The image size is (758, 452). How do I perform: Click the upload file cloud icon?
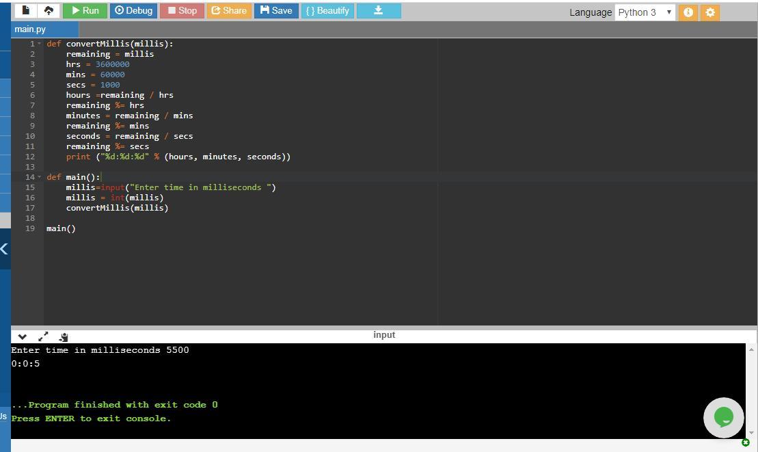48,11
